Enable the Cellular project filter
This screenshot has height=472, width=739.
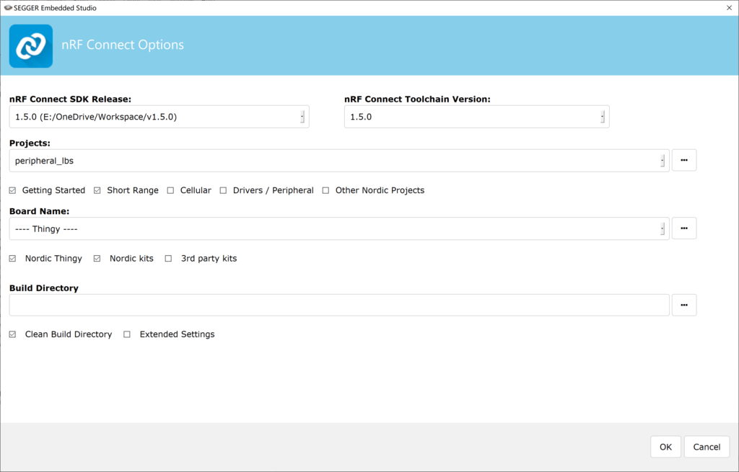[x=171, y=190]
